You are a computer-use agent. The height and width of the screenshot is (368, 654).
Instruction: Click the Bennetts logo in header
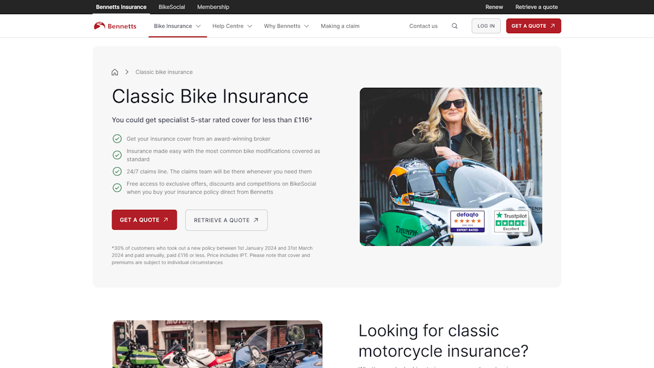click(115, 26)
